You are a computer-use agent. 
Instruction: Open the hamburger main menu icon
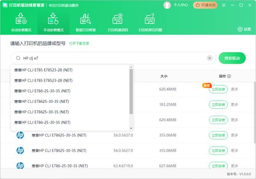click(x=224, y=5)
